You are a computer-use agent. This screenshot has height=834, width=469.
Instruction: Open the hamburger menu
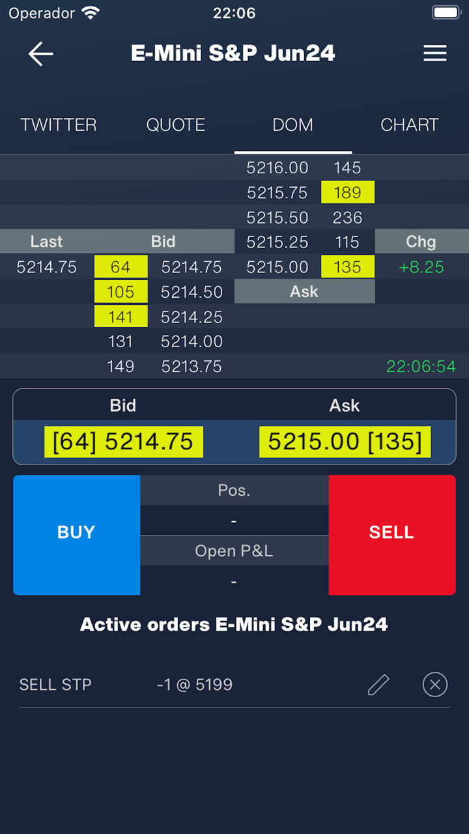(x=435, y=53)
